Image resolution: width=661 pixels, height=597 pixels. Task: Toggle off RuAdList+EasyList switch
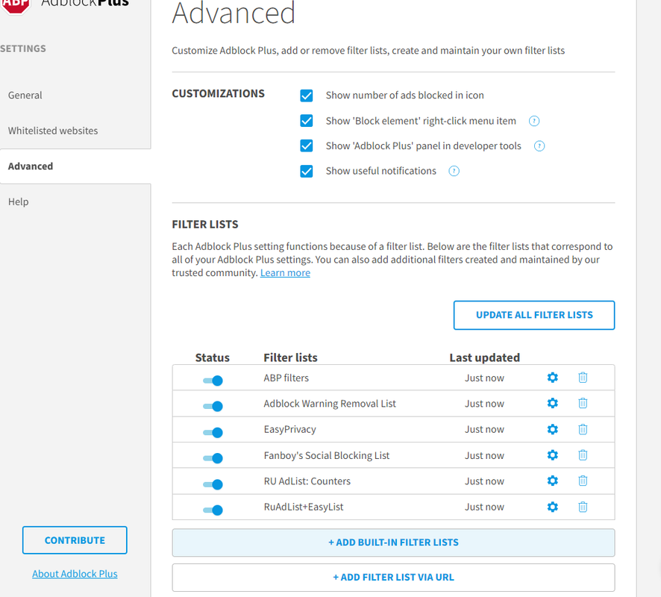213,510
